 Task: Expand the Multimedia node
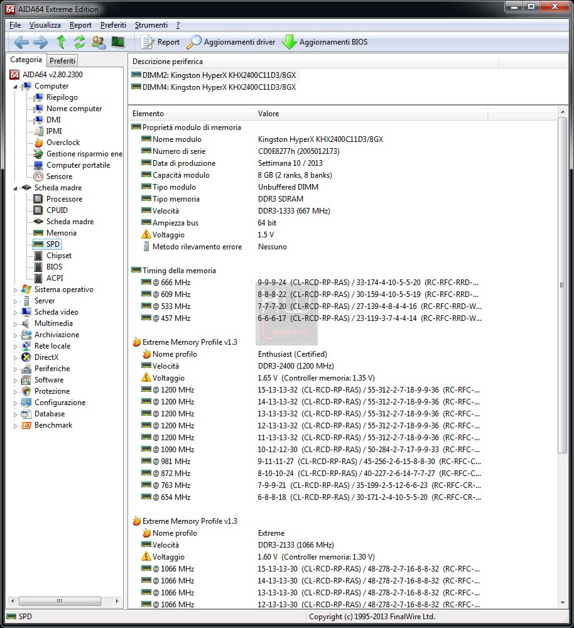click(x=15, y=323)
